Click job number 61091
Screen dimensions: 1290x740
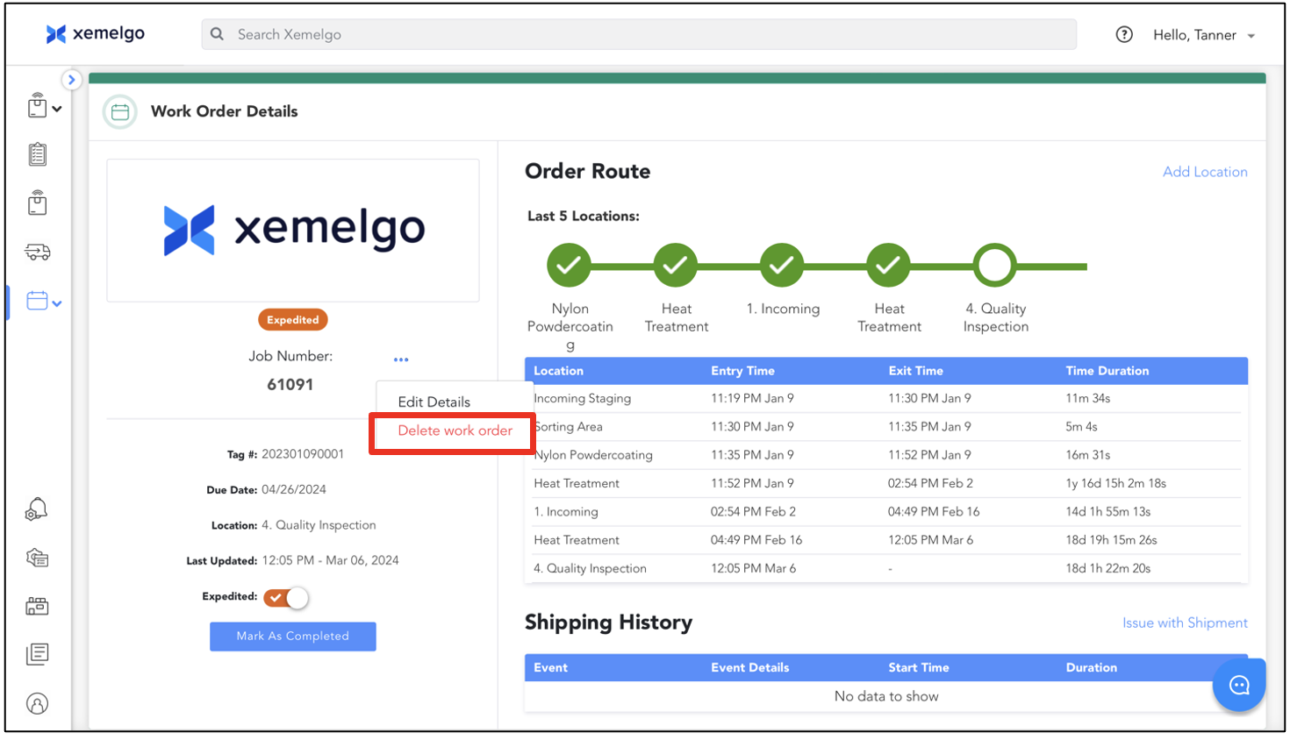290,385
